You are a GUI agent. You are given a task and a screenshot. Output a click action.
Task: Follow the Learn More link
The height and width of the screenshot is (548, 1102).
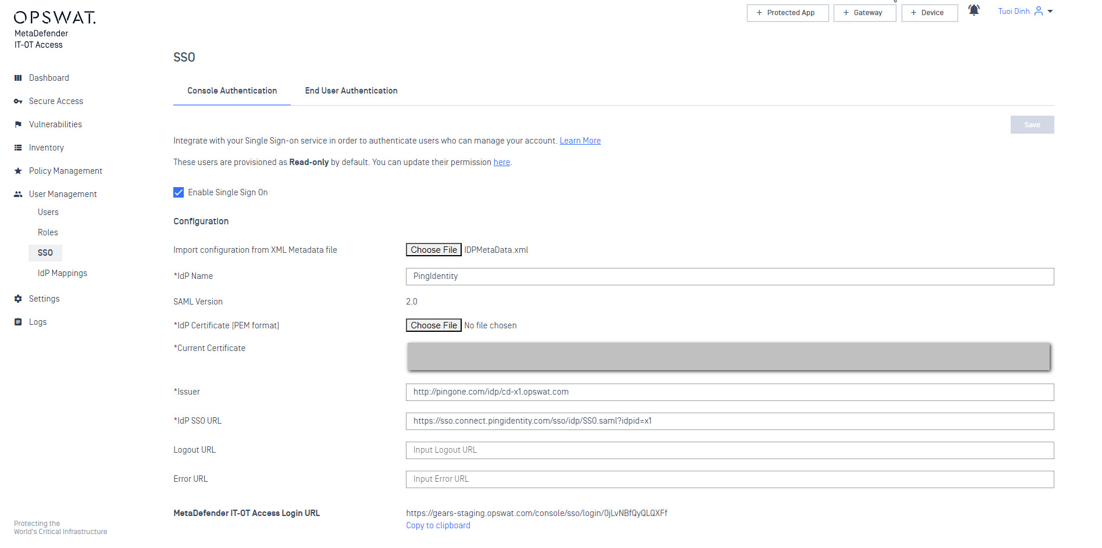click(x=580, y=141)
